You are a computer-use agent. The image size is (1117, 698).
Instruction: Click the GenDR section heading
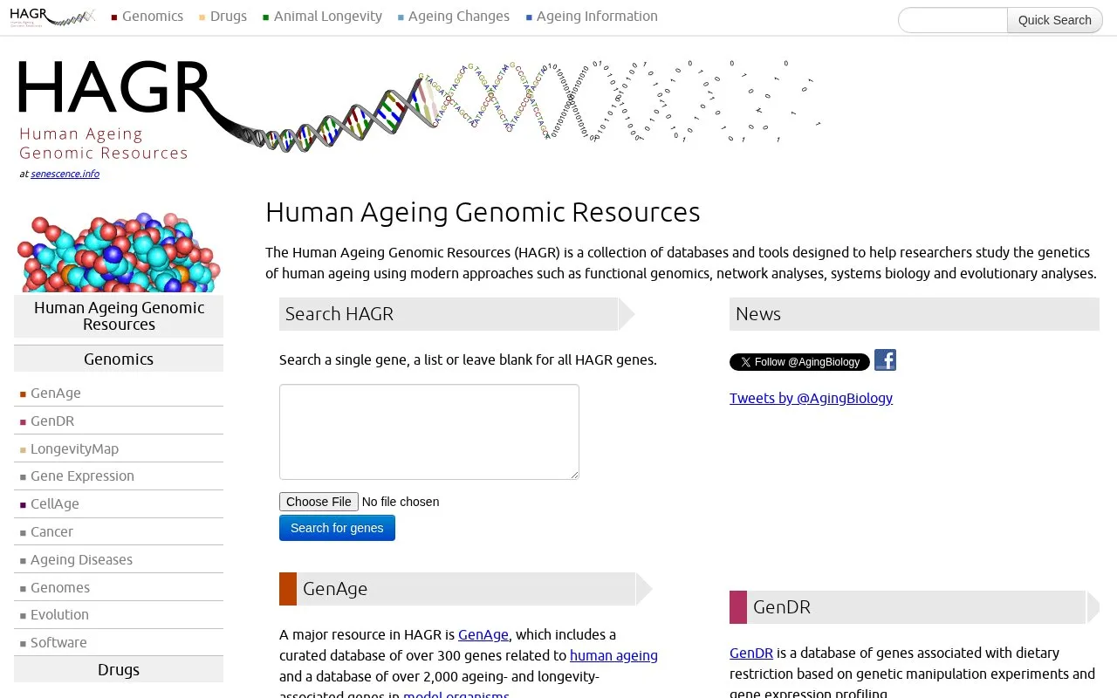click(x=915, y=607)
